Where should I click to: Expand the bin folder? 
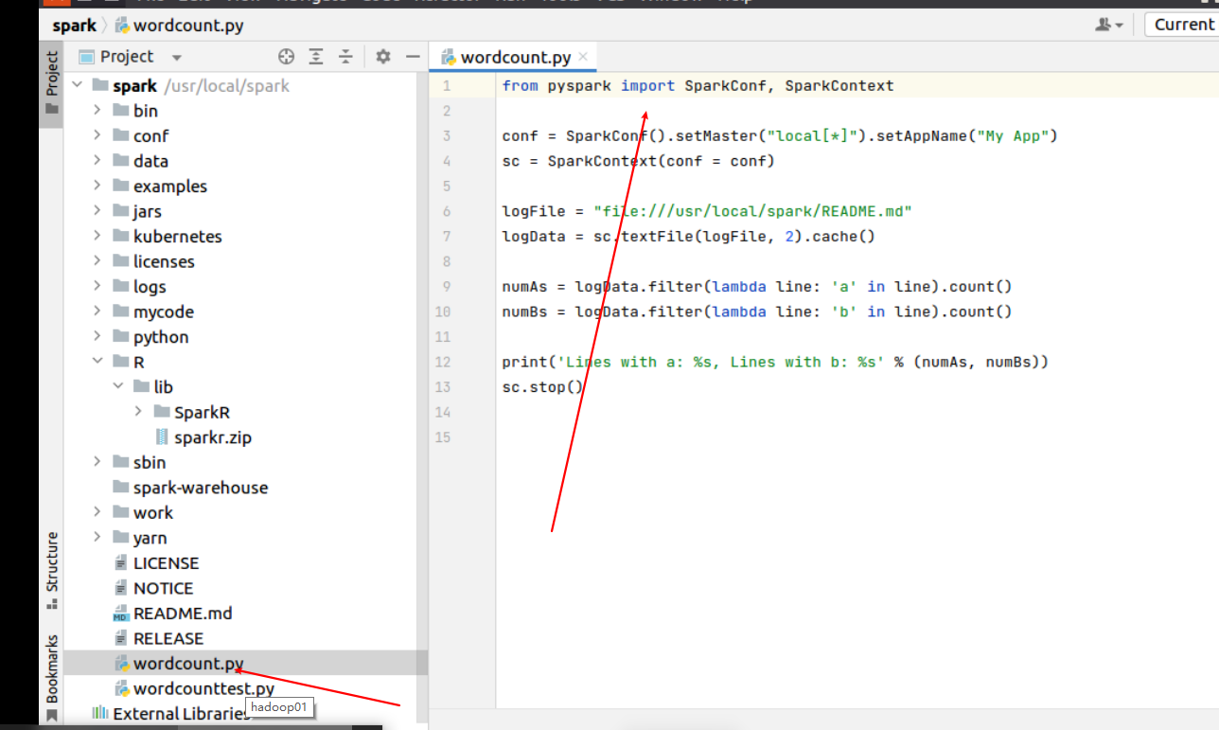pyautogui.click(x=97, y=111)
